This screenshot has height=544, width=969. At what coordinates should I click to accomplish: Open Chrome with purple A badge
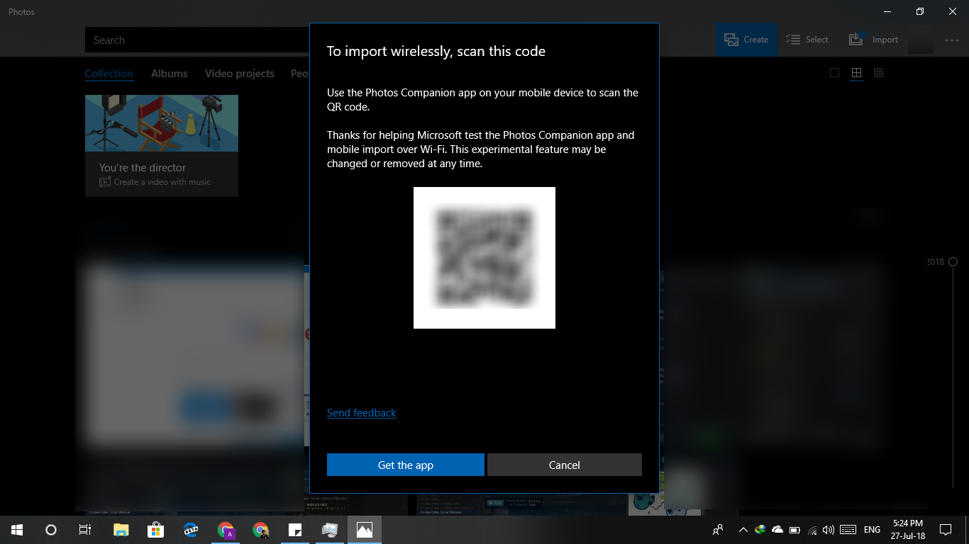[x=226, y=530]
